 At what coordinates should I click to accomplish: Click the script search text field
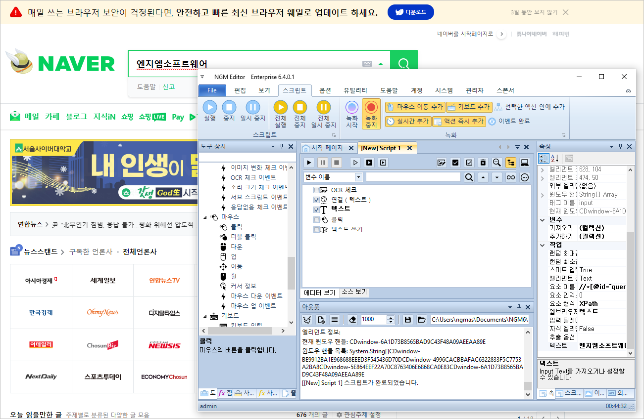[x=413, y=177]
